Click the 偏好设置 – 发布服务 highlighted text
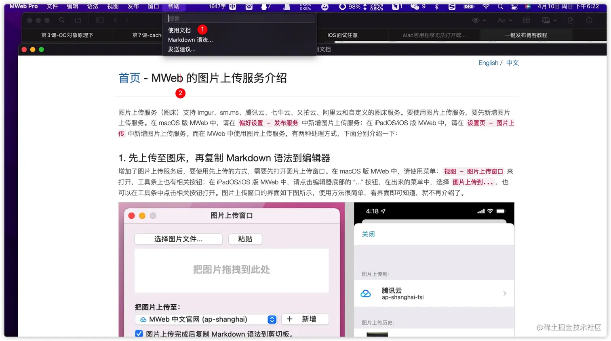Image resolution: width=611 pixels, height=341 pixels. coord(268,123)
